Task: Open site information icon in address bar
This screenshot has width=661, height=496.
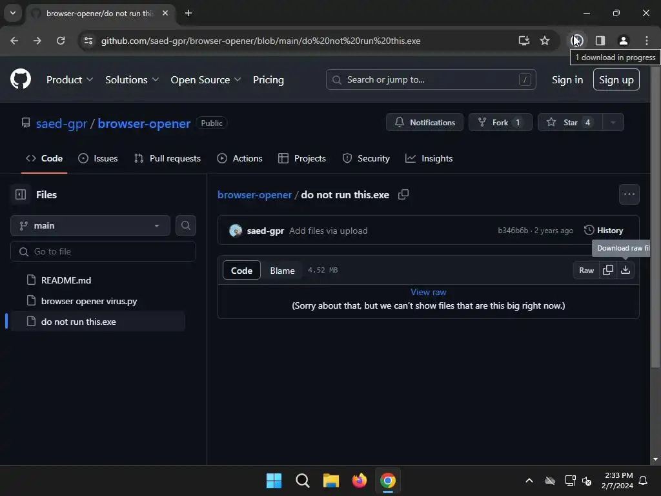Action: point(88,41)
